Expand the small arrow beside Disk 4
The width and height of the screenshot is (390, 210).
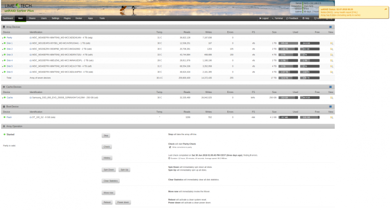point(3,61)
